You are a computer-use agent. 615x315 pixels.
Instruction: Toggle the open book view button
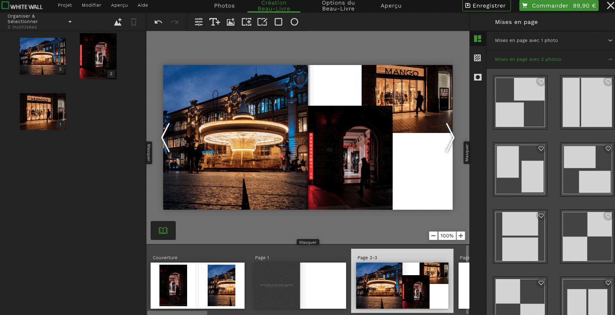coord(163,230)
